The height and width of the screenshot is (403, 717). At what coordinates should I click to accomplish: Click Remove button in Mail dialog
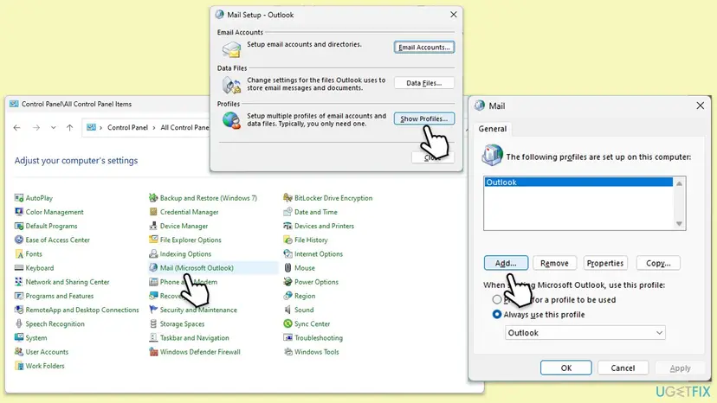554,263
